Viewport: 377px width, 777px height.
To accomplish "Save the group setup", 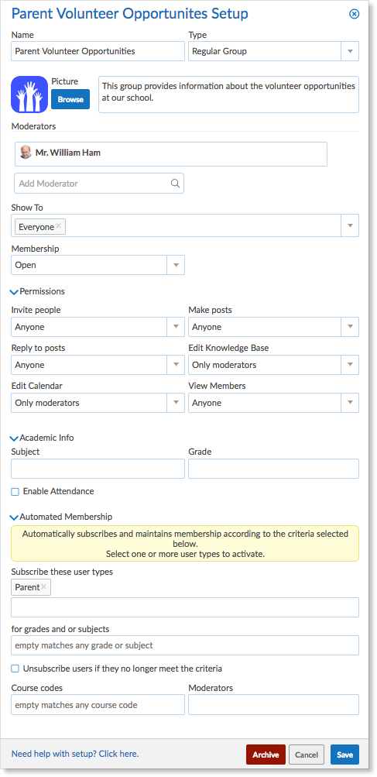I will [344, 755].
